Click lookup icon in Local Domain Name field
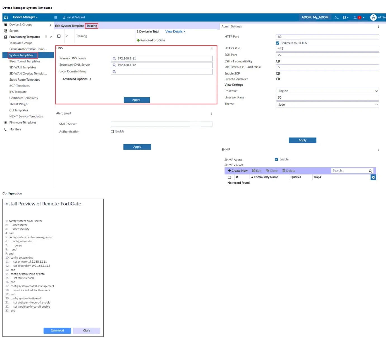 coord(114,71)
